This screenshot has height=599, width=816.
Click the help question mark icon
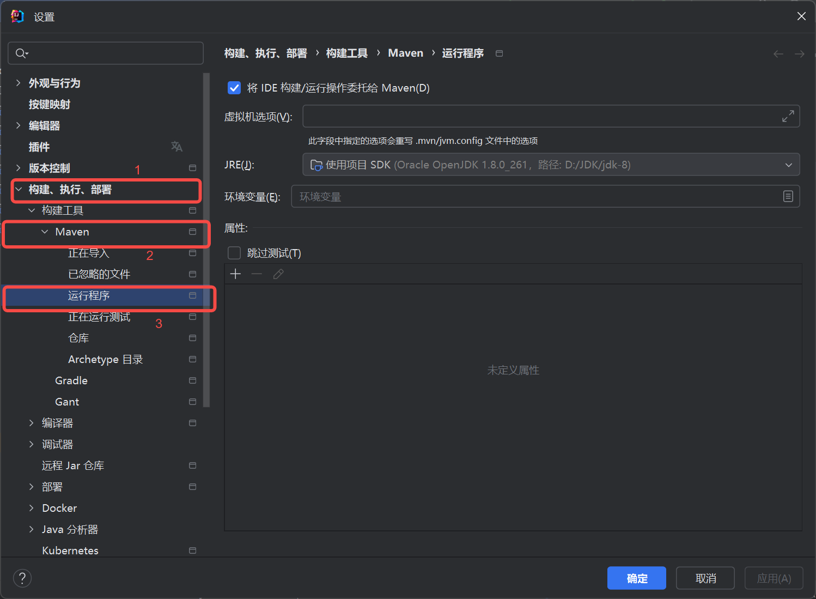point(22,578)
